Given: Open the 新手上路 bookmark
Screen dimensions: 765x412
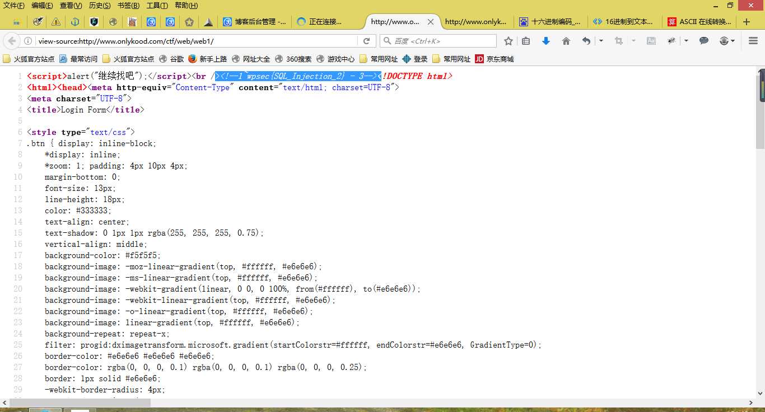Looking at the screenshot, I should [208, 59].
